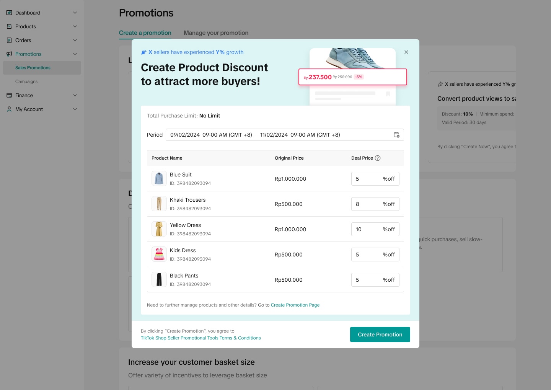This screenshot has width=551, height=390.
Task: Click the Finance card icon
Action: point(9,95)
